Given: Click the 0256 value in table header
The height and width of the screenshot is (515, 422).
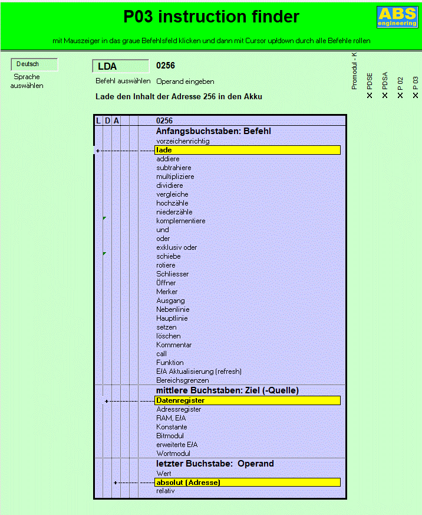Looking at the screenshot, I should tap(164, 121).
